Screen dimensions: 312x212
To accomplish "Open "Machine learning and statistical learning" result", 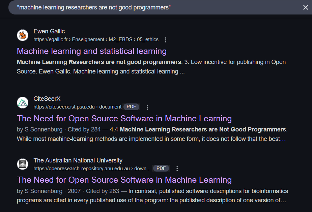I will [x=92, y=51].
